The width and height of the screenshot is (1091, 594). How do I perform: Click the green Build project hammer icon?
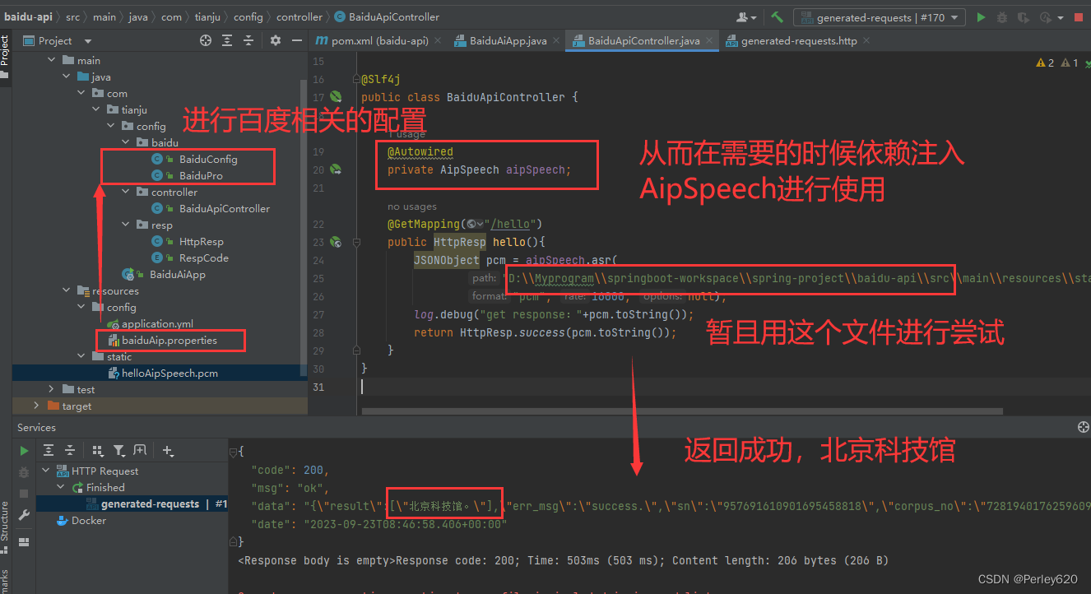pyautogui.click(x=777, y=17)
